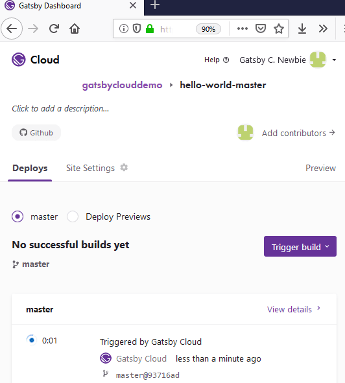345x383 pixels.
Task: Reset the 90% zoom level badge
Action: 208,29
